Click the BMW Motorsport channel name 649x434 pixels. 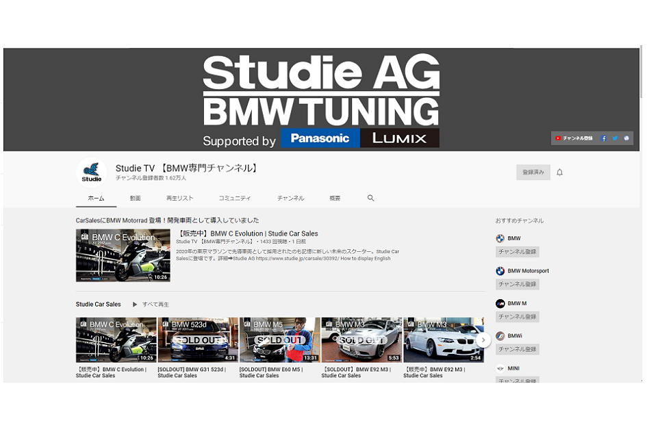click(528, 271)
